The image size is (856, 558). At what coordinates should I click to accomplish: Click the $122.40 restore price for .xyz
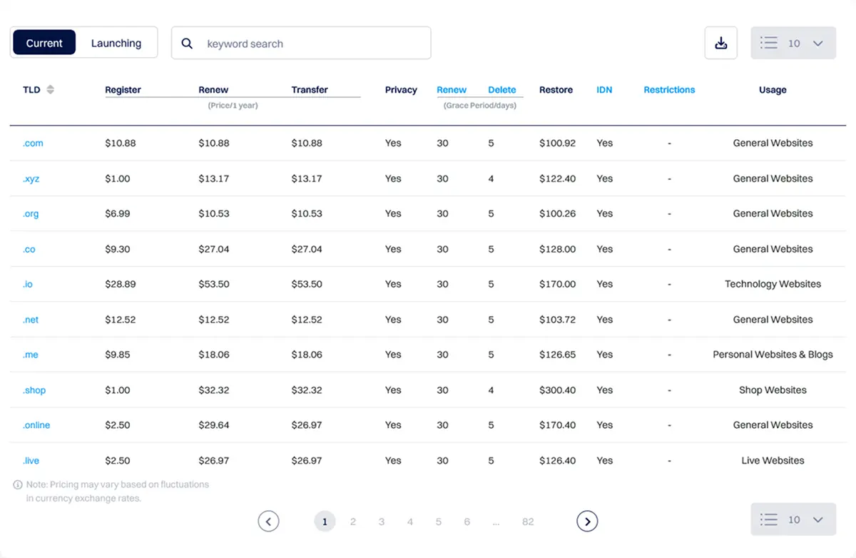(x=558, y=178)
